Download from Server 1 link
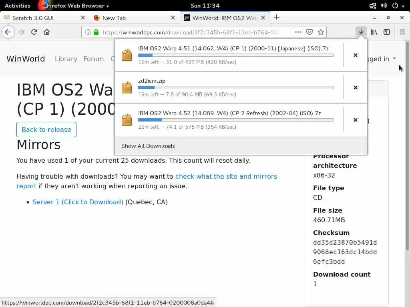410x307 pixels. (78, 202)
